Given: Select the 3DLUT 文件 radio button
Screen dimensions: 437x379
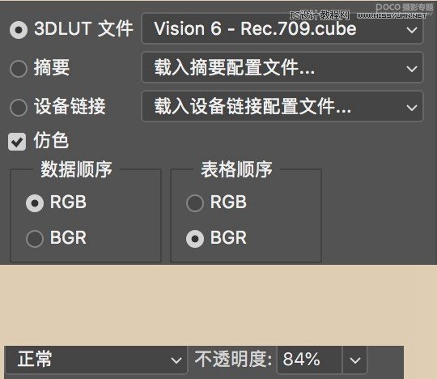Looking at the screenshot, I should 19,30.
